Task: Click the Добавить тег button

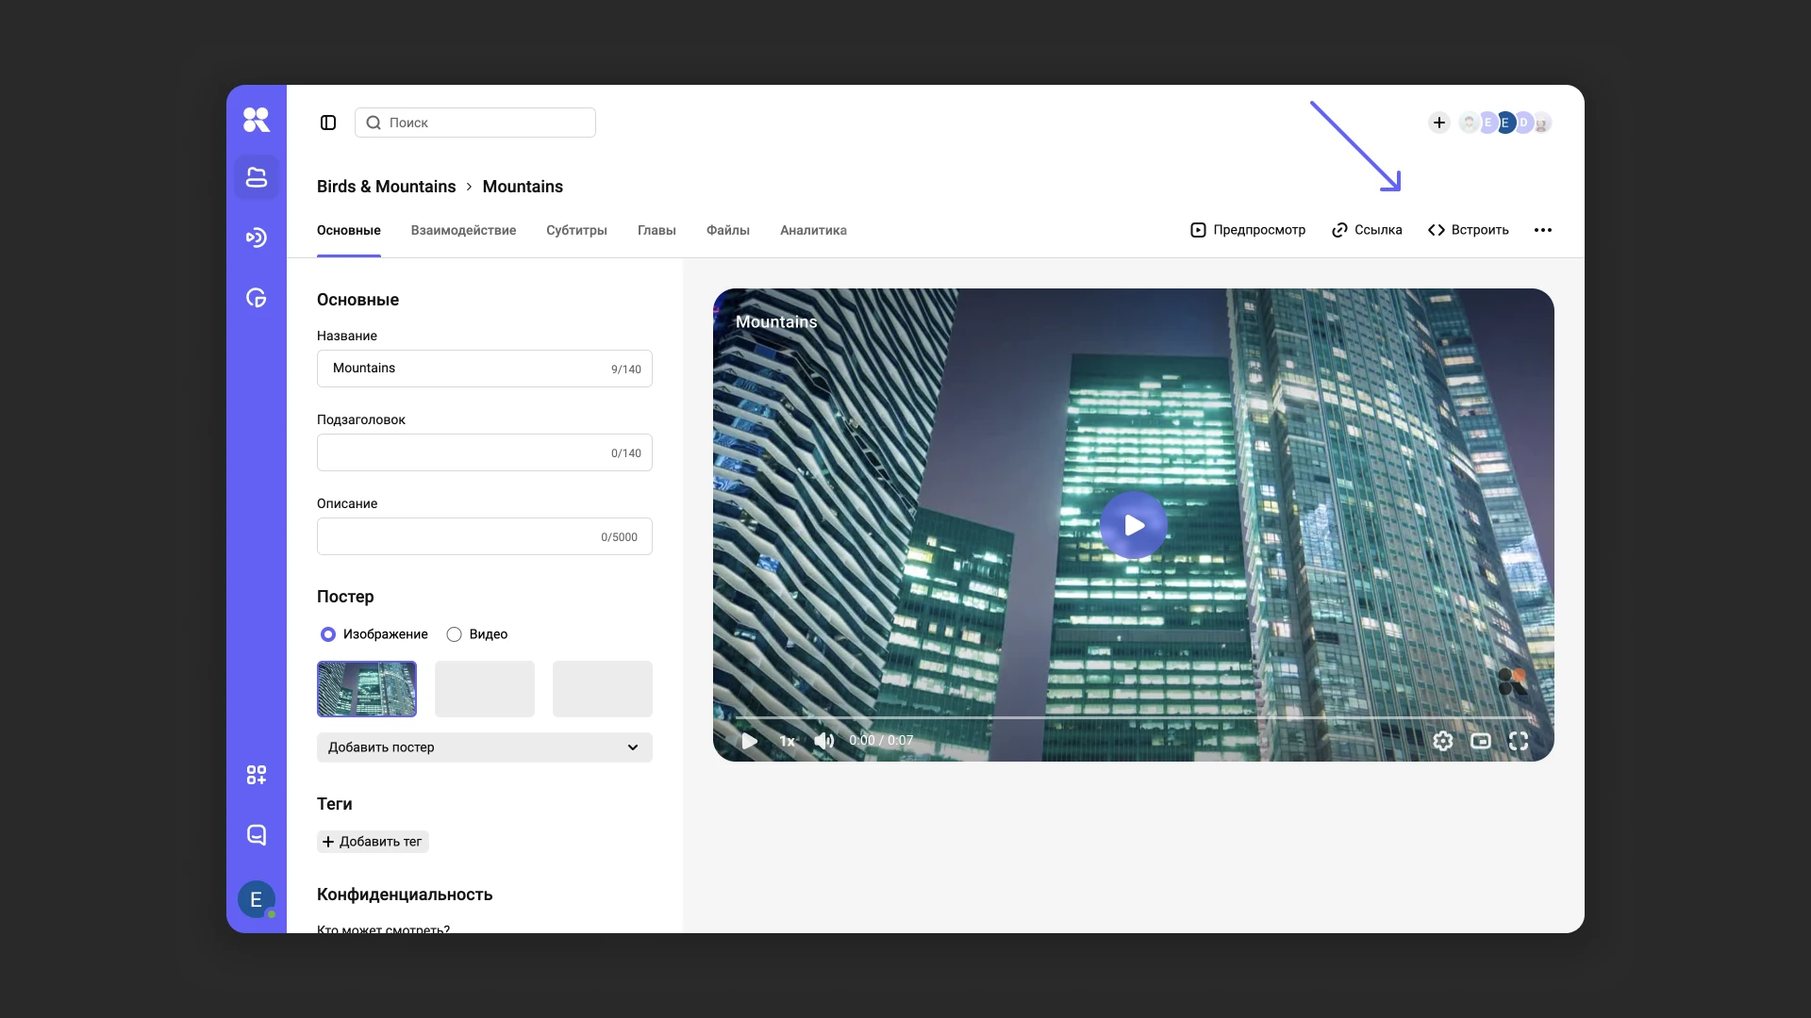Action: 373,842
